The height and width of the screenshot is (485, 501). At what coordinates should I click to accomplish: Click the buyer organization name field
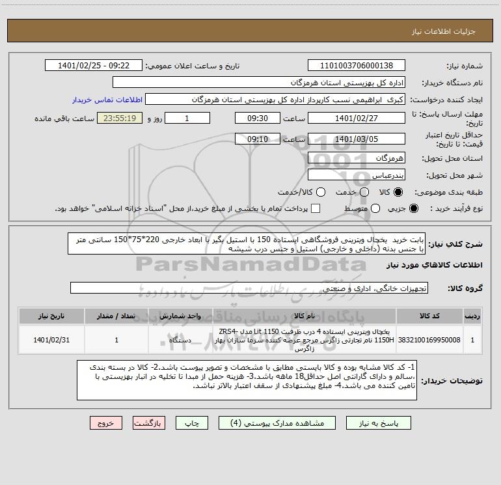coord(259,82)
